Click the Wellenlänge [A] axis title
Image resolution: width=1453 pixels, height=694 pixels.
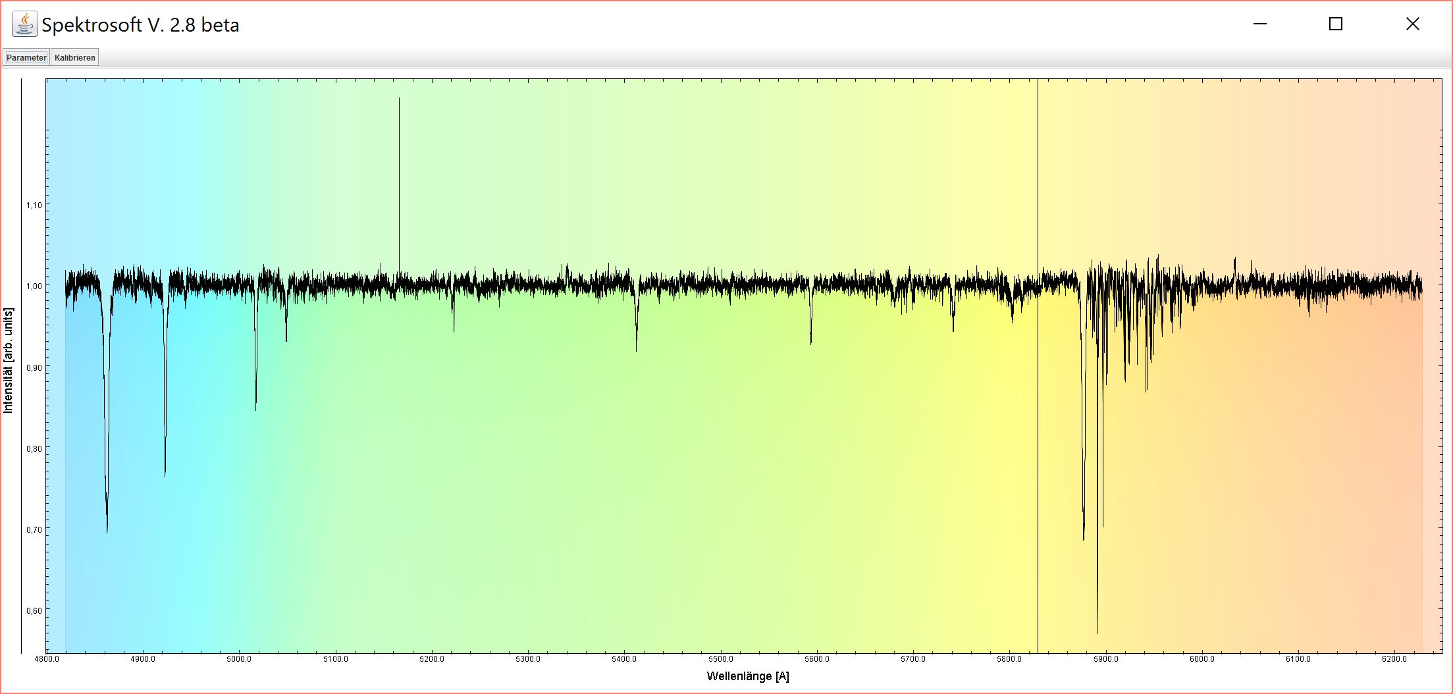coord(747,676)
